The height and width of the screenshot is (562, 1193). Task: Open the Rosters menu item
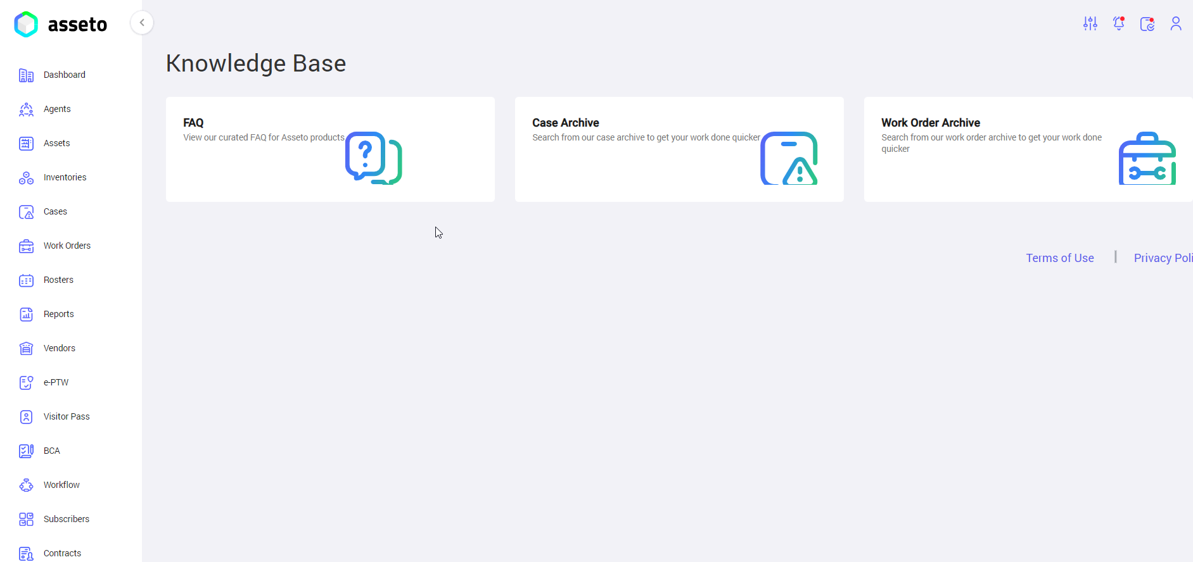59,280
